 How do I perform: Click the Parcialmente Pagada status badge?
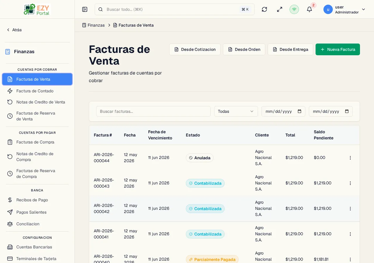click(212, 259)
